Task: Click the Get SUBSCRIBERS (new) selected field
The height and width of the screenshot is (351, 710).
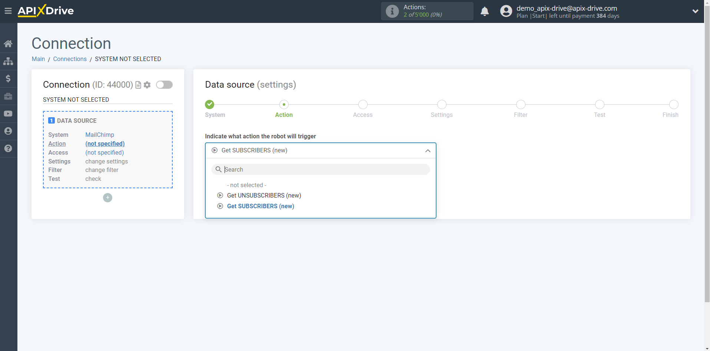Action: [321, 151]
